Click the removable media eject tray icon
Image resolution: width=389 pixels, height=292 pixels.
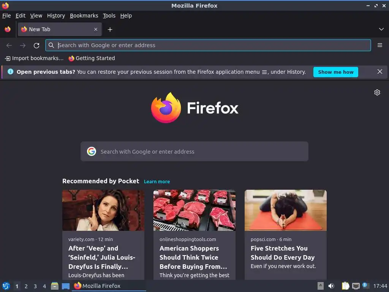(x=321, y=286)
